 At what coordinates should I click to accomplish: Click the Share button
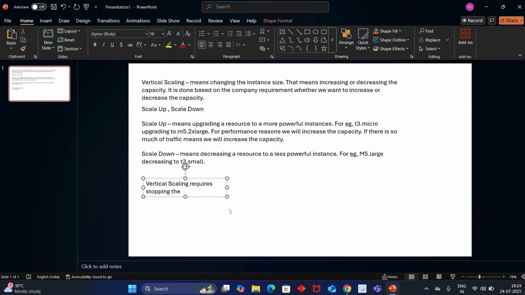pos(511,20)
